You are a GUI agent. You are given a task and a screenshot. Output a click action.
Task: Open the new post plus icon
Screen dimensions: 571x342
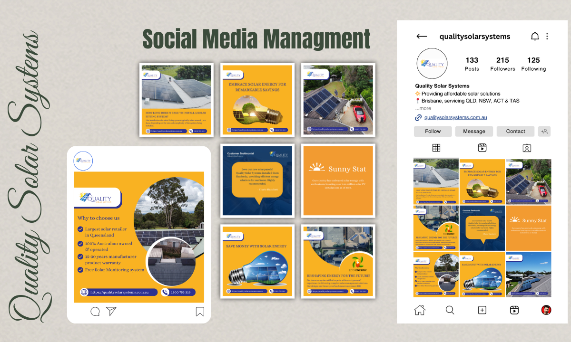click(482, 310)
